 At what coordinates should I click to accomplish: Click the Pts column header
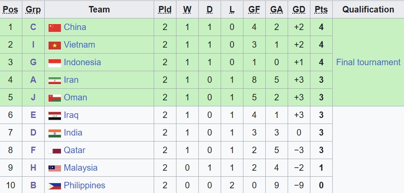[x=321, y=9]
